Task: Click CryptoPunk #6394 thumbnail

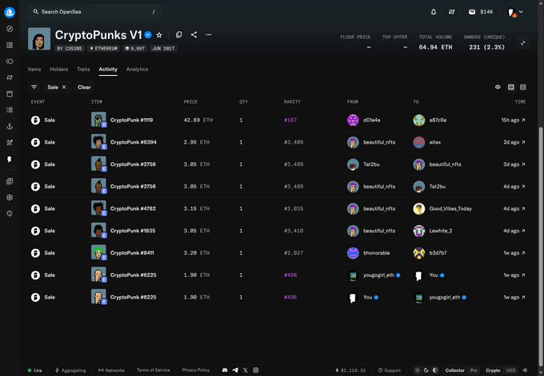Action: (98, 142)
